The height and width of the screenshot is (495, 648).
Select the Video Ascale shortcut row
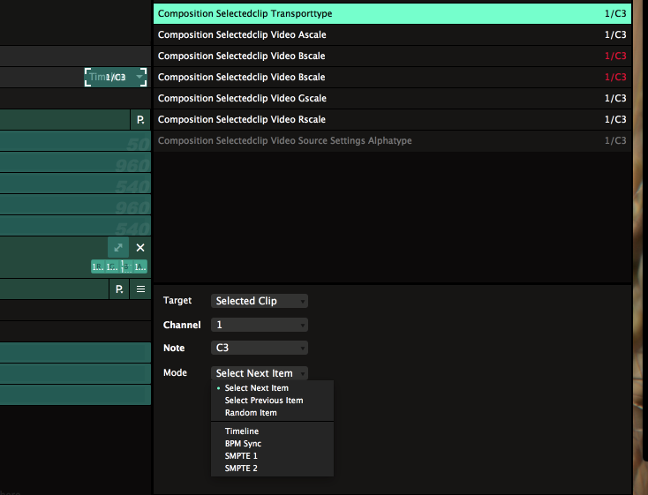coord(392,34)
